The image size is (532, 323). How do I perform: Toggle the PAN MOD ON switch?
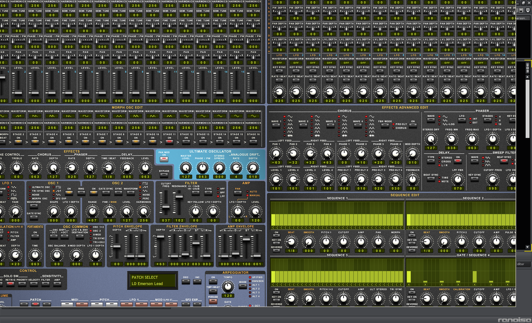tap(164, 159)
